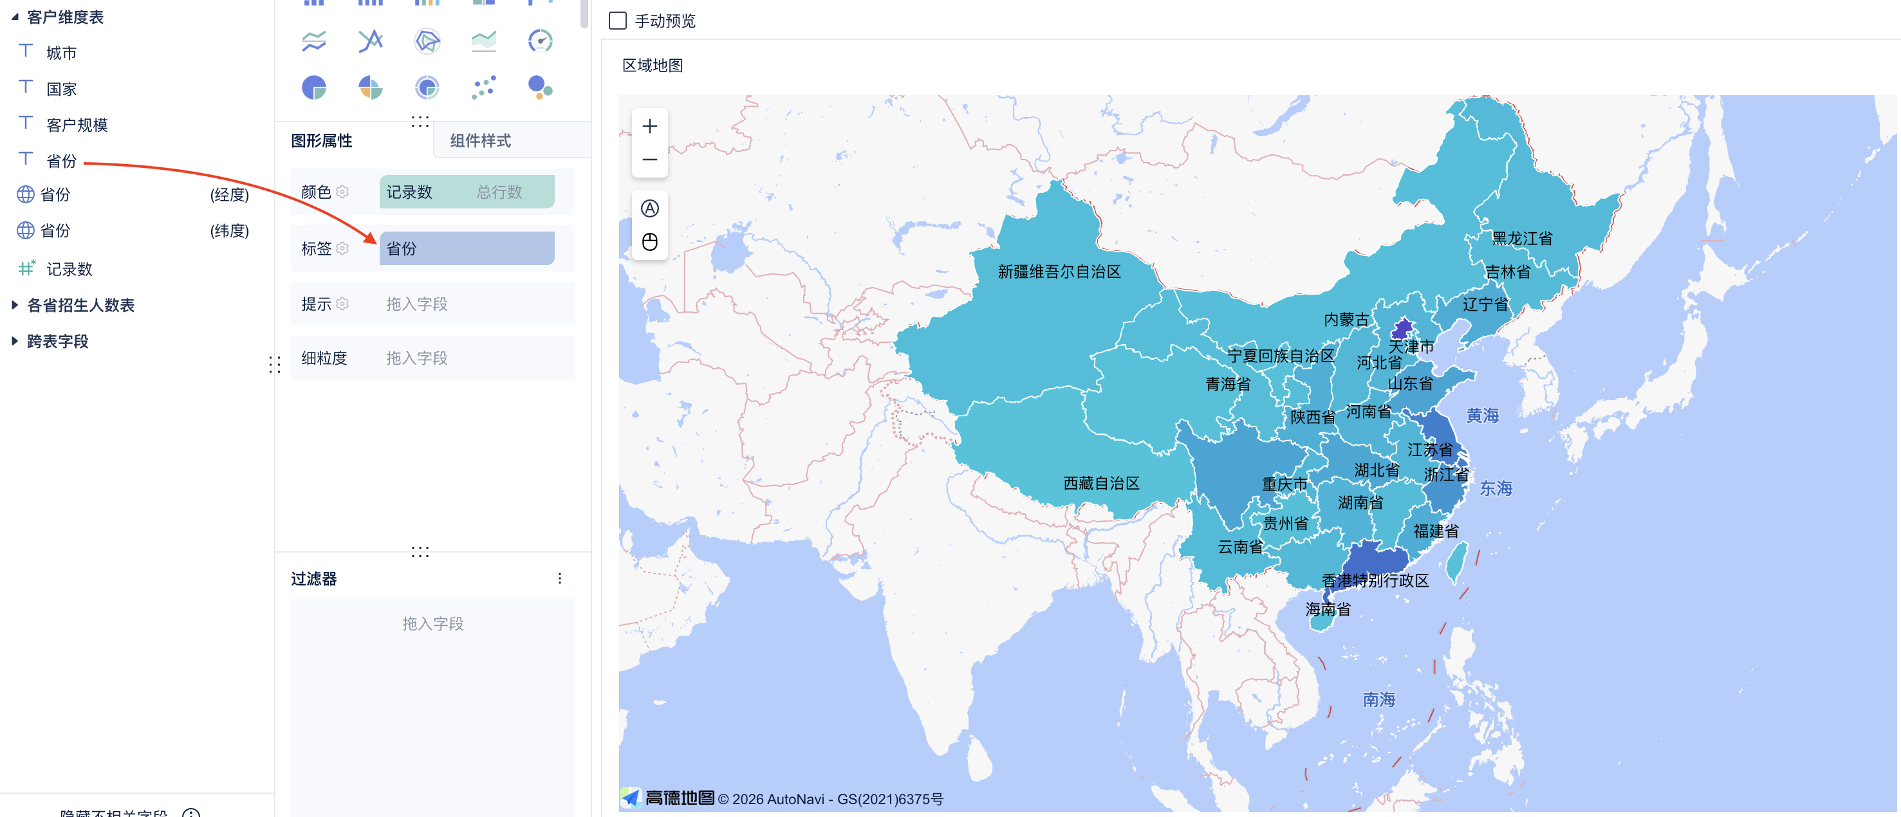Screen dimensions: 1901x817
Task: Choose the gauge dashboard chart icon
Action: click(x=540, y=41)
